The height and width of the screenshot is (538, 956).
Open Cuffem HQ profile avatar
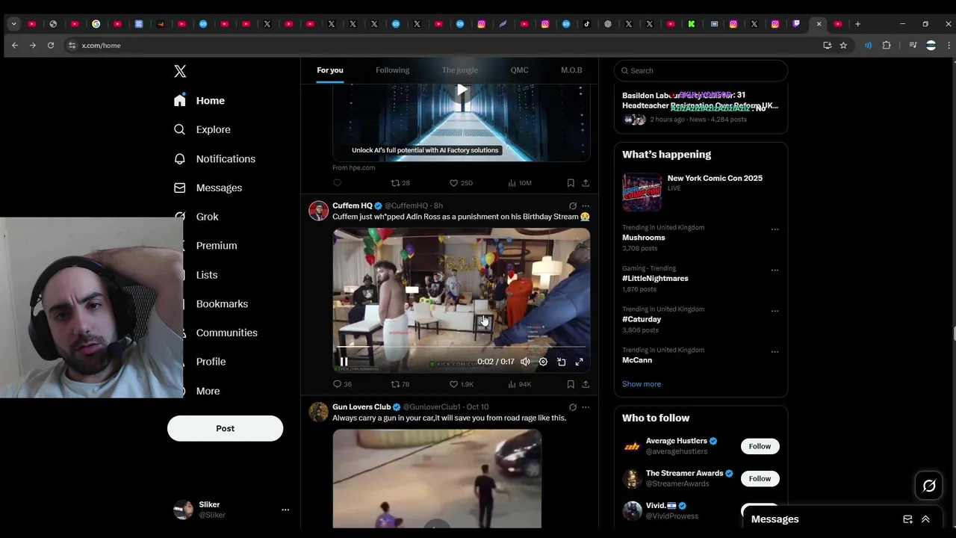[319, 211]
